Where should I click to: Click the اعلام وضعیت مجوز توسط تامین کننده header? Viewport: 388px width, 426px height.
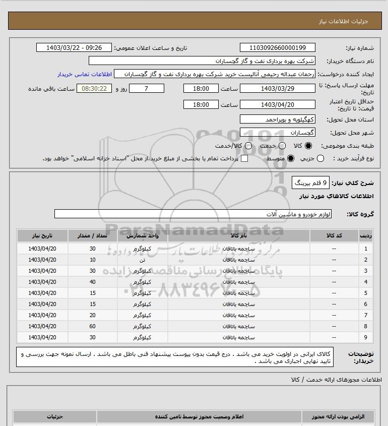200,416
